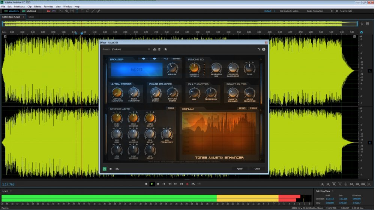Select the Paintbrush Selection tool
Image resolution: width=375 pixels, height=210 pixels.
[93, 11]
